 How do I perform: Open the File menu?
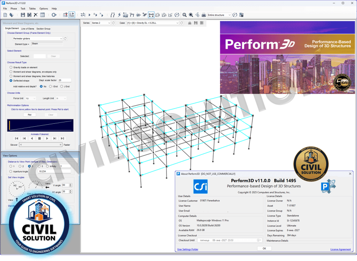click(x=5, y=9)
